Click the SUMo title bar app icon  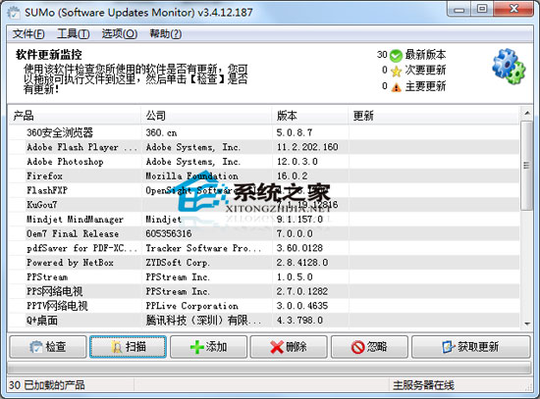14,13
